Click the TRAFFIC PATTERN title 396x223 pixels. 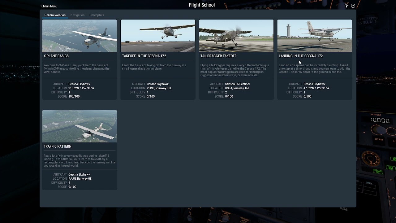[58, 146]
